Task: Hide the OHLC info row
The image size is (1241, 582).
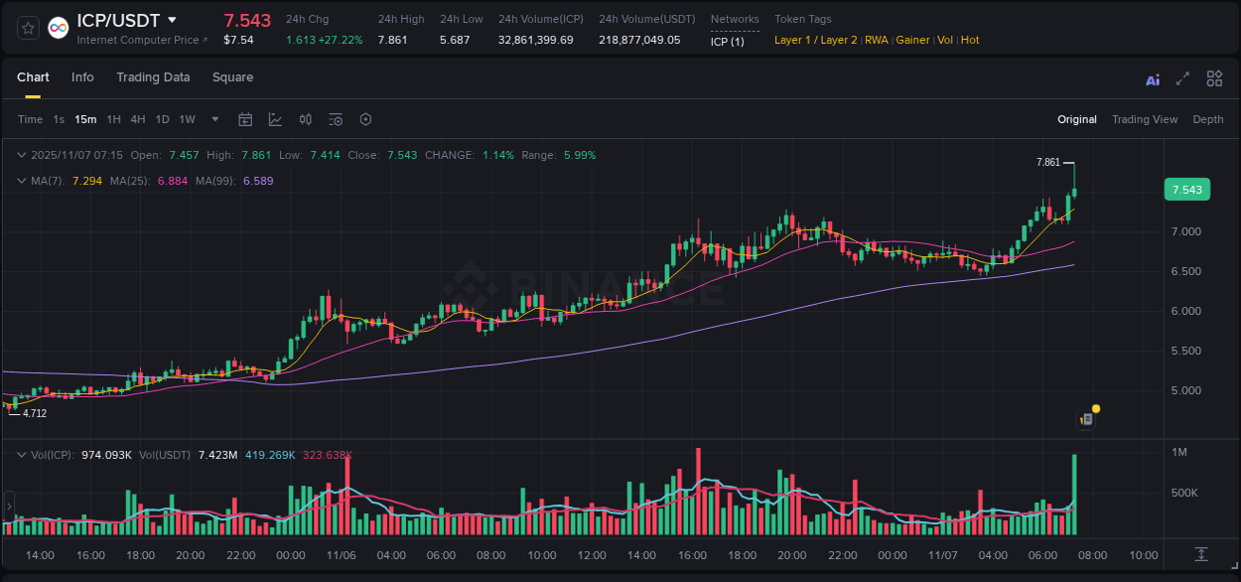Action: coord(22,155)
